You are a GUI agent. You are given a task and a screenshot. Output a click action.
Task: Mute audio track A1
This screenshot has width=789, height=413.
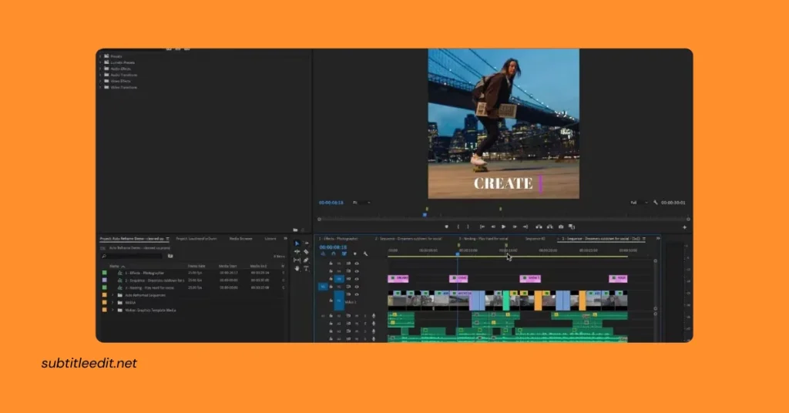coord(356,316)
